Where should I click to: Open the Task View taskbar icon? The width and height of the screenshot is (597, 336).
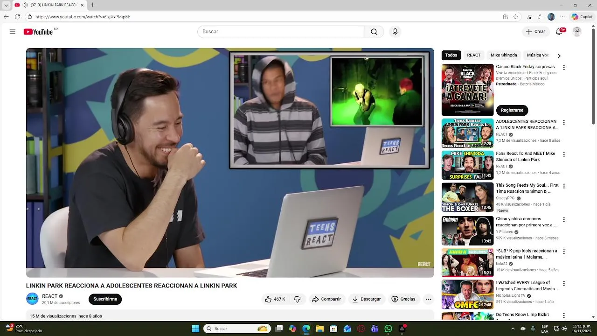click(x=279, y=329)
